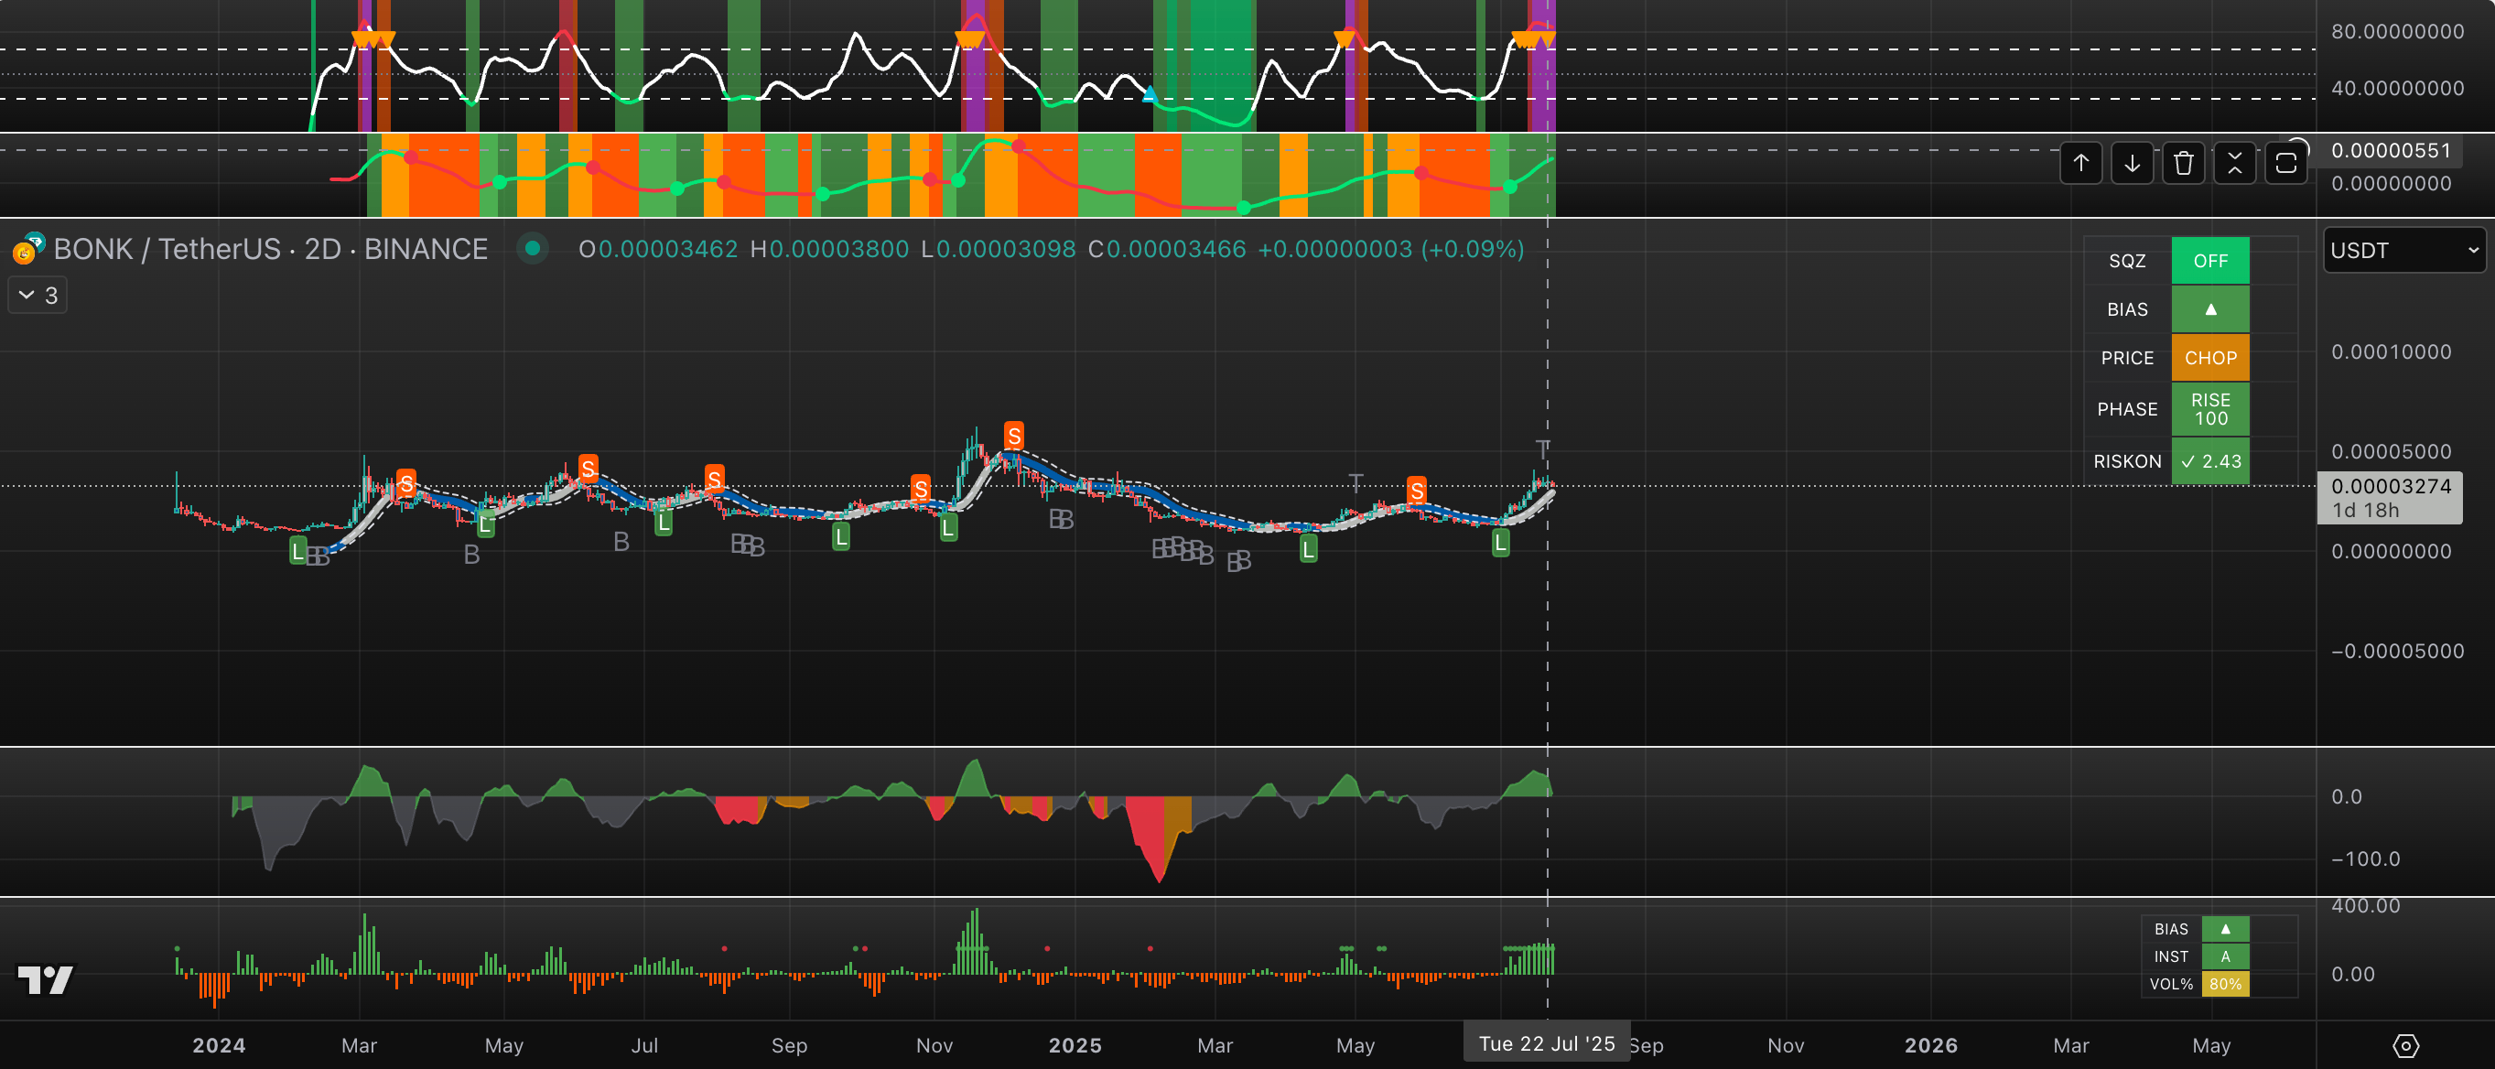Click the open price value O0.00003462
Screen dimensions: 2495x1069
point(658,249)
